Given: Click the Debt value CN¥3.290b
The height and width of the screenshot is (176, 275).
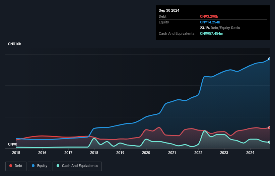Looking at the screenshot, I should point(209,16).
